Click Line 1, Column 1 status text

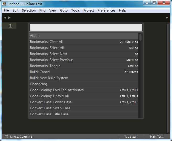(21, 137)
